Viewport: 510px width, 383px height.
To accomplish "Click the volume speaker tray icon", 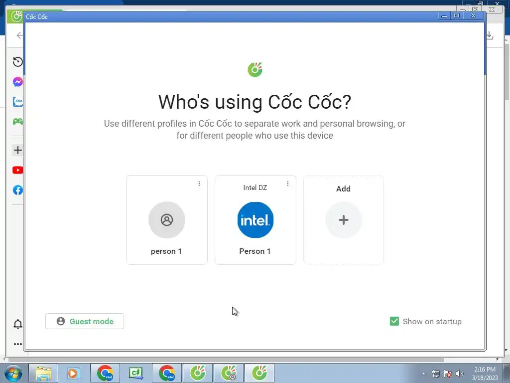I will [x=460, y=374].
